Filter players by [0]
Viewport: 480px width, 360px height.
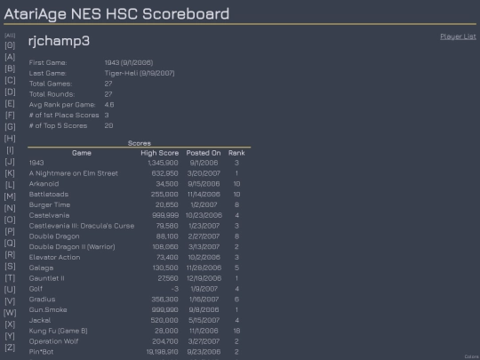click(x=10, y=45)
